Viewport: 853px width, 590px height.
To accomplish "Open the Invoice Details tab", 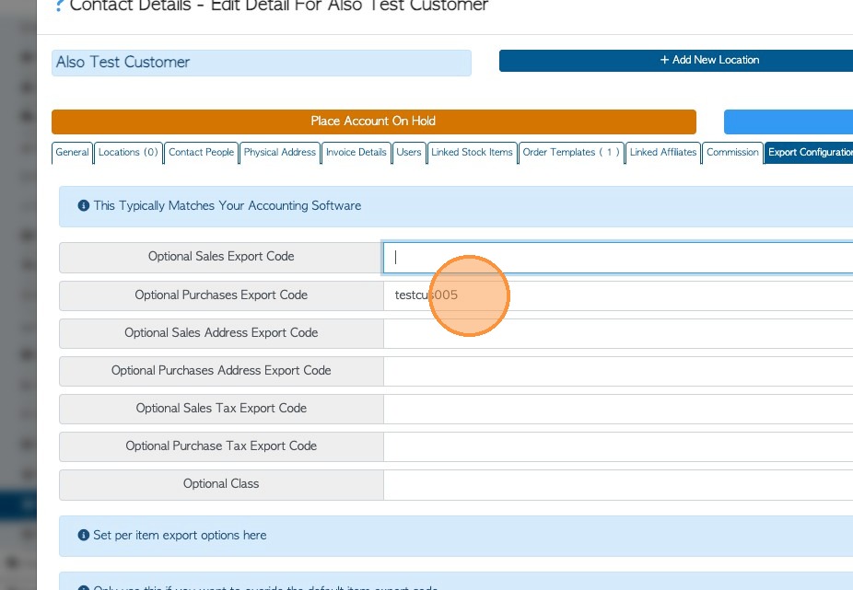I will [356, 152].
